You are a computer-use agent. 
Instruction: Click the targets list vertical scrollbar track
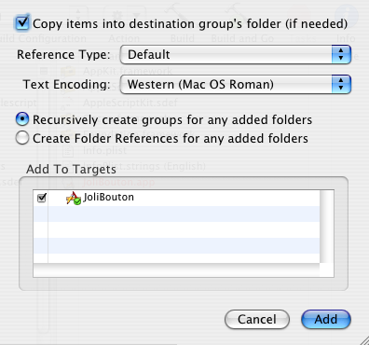point(327,227)
